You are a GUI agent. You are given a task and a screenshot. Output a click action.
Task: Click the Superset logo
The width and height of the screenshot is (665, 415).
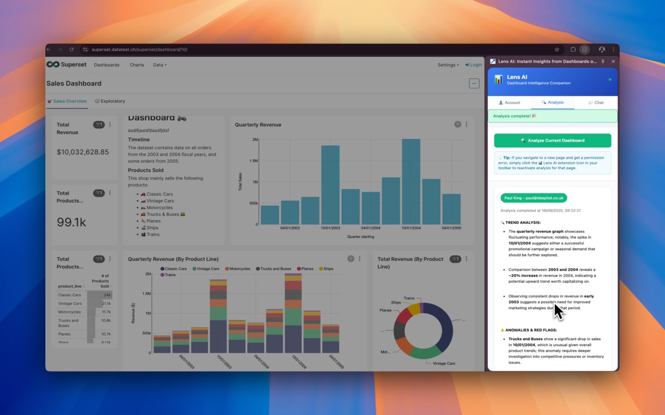click(66, 65)
